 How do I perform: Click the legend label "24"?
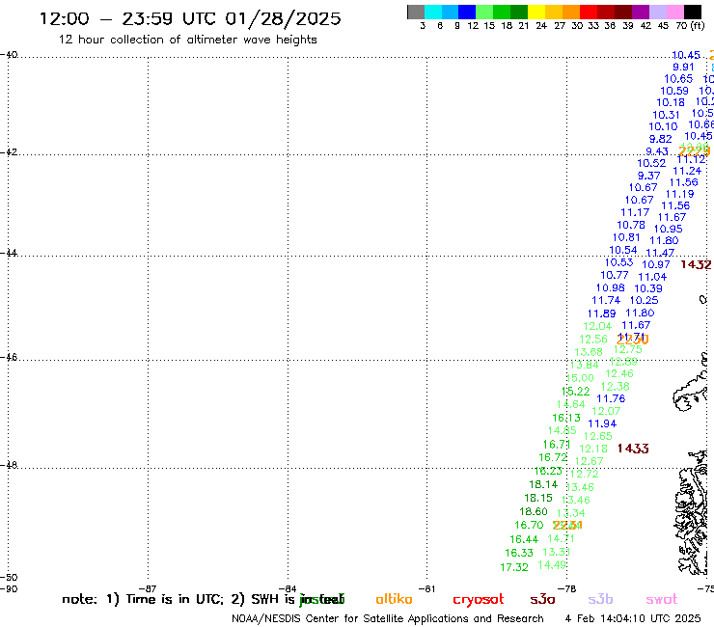pos(541,26)
